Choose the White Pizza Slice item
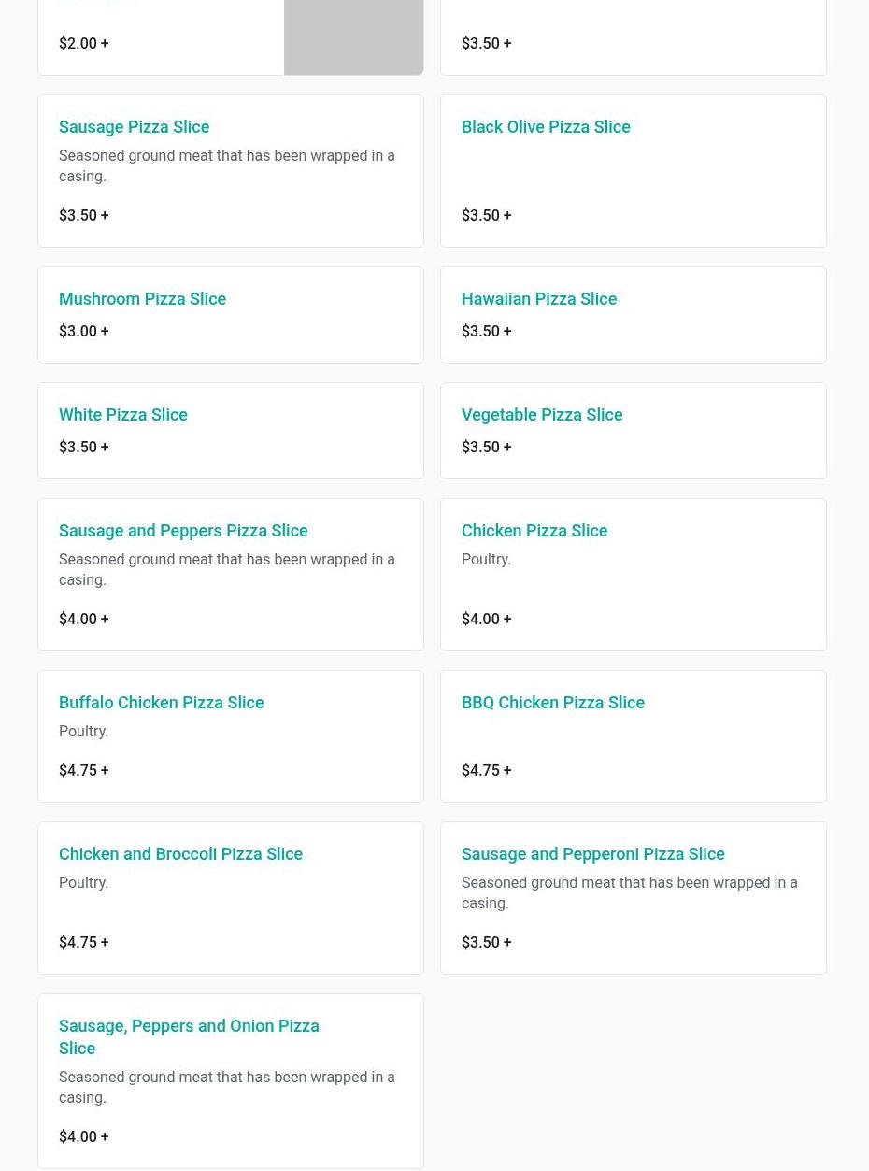 point(123,415)
